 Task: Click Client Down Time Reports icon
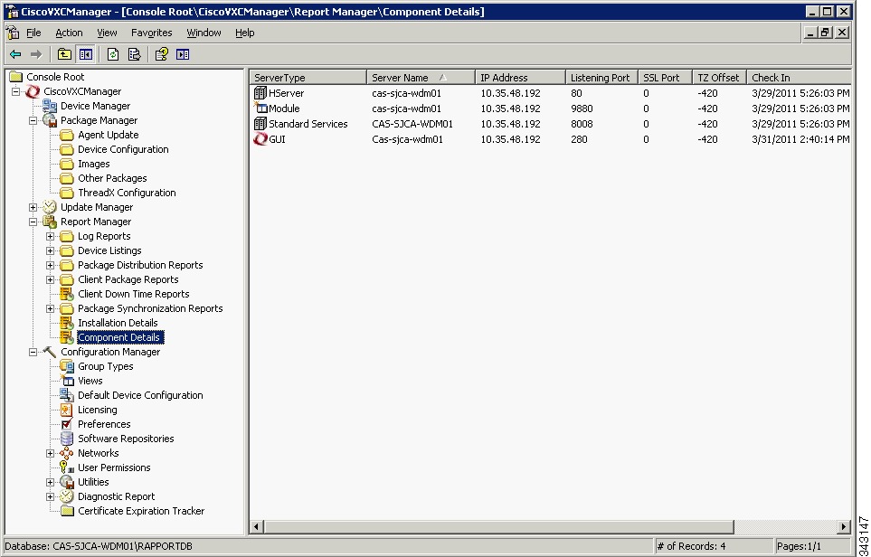coord(67,294)
